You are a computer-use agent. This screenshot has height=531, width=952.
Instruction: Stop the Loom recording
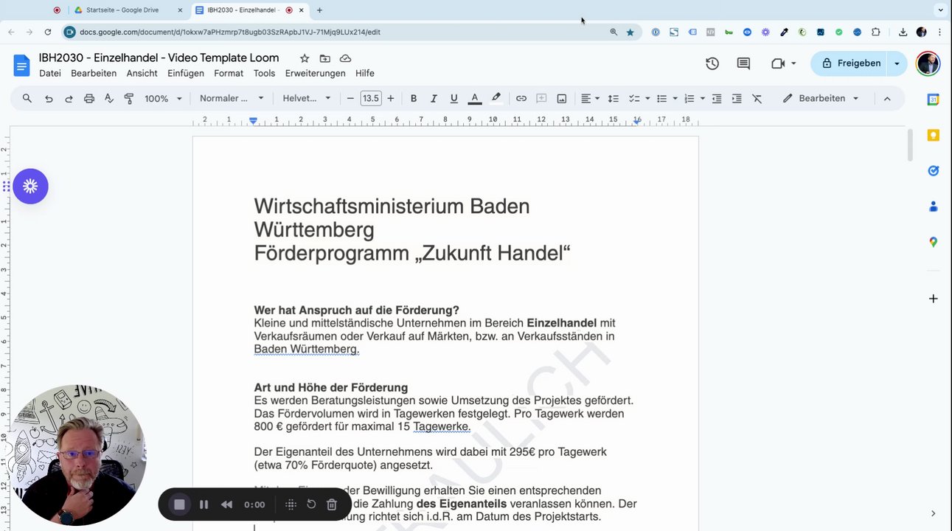(178, 504)
